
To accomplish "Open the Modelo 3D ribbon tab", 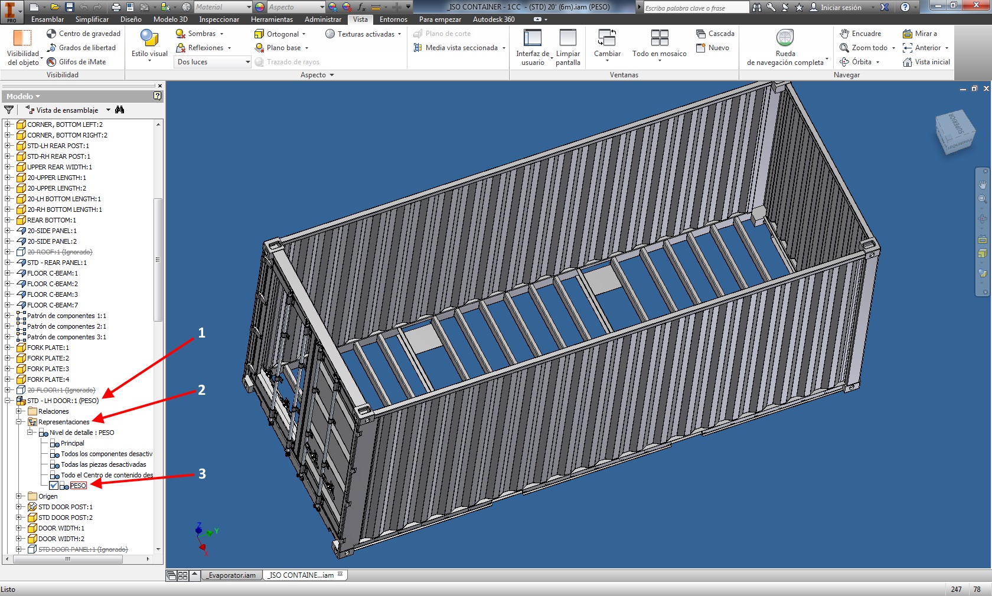I will (171, 19).
